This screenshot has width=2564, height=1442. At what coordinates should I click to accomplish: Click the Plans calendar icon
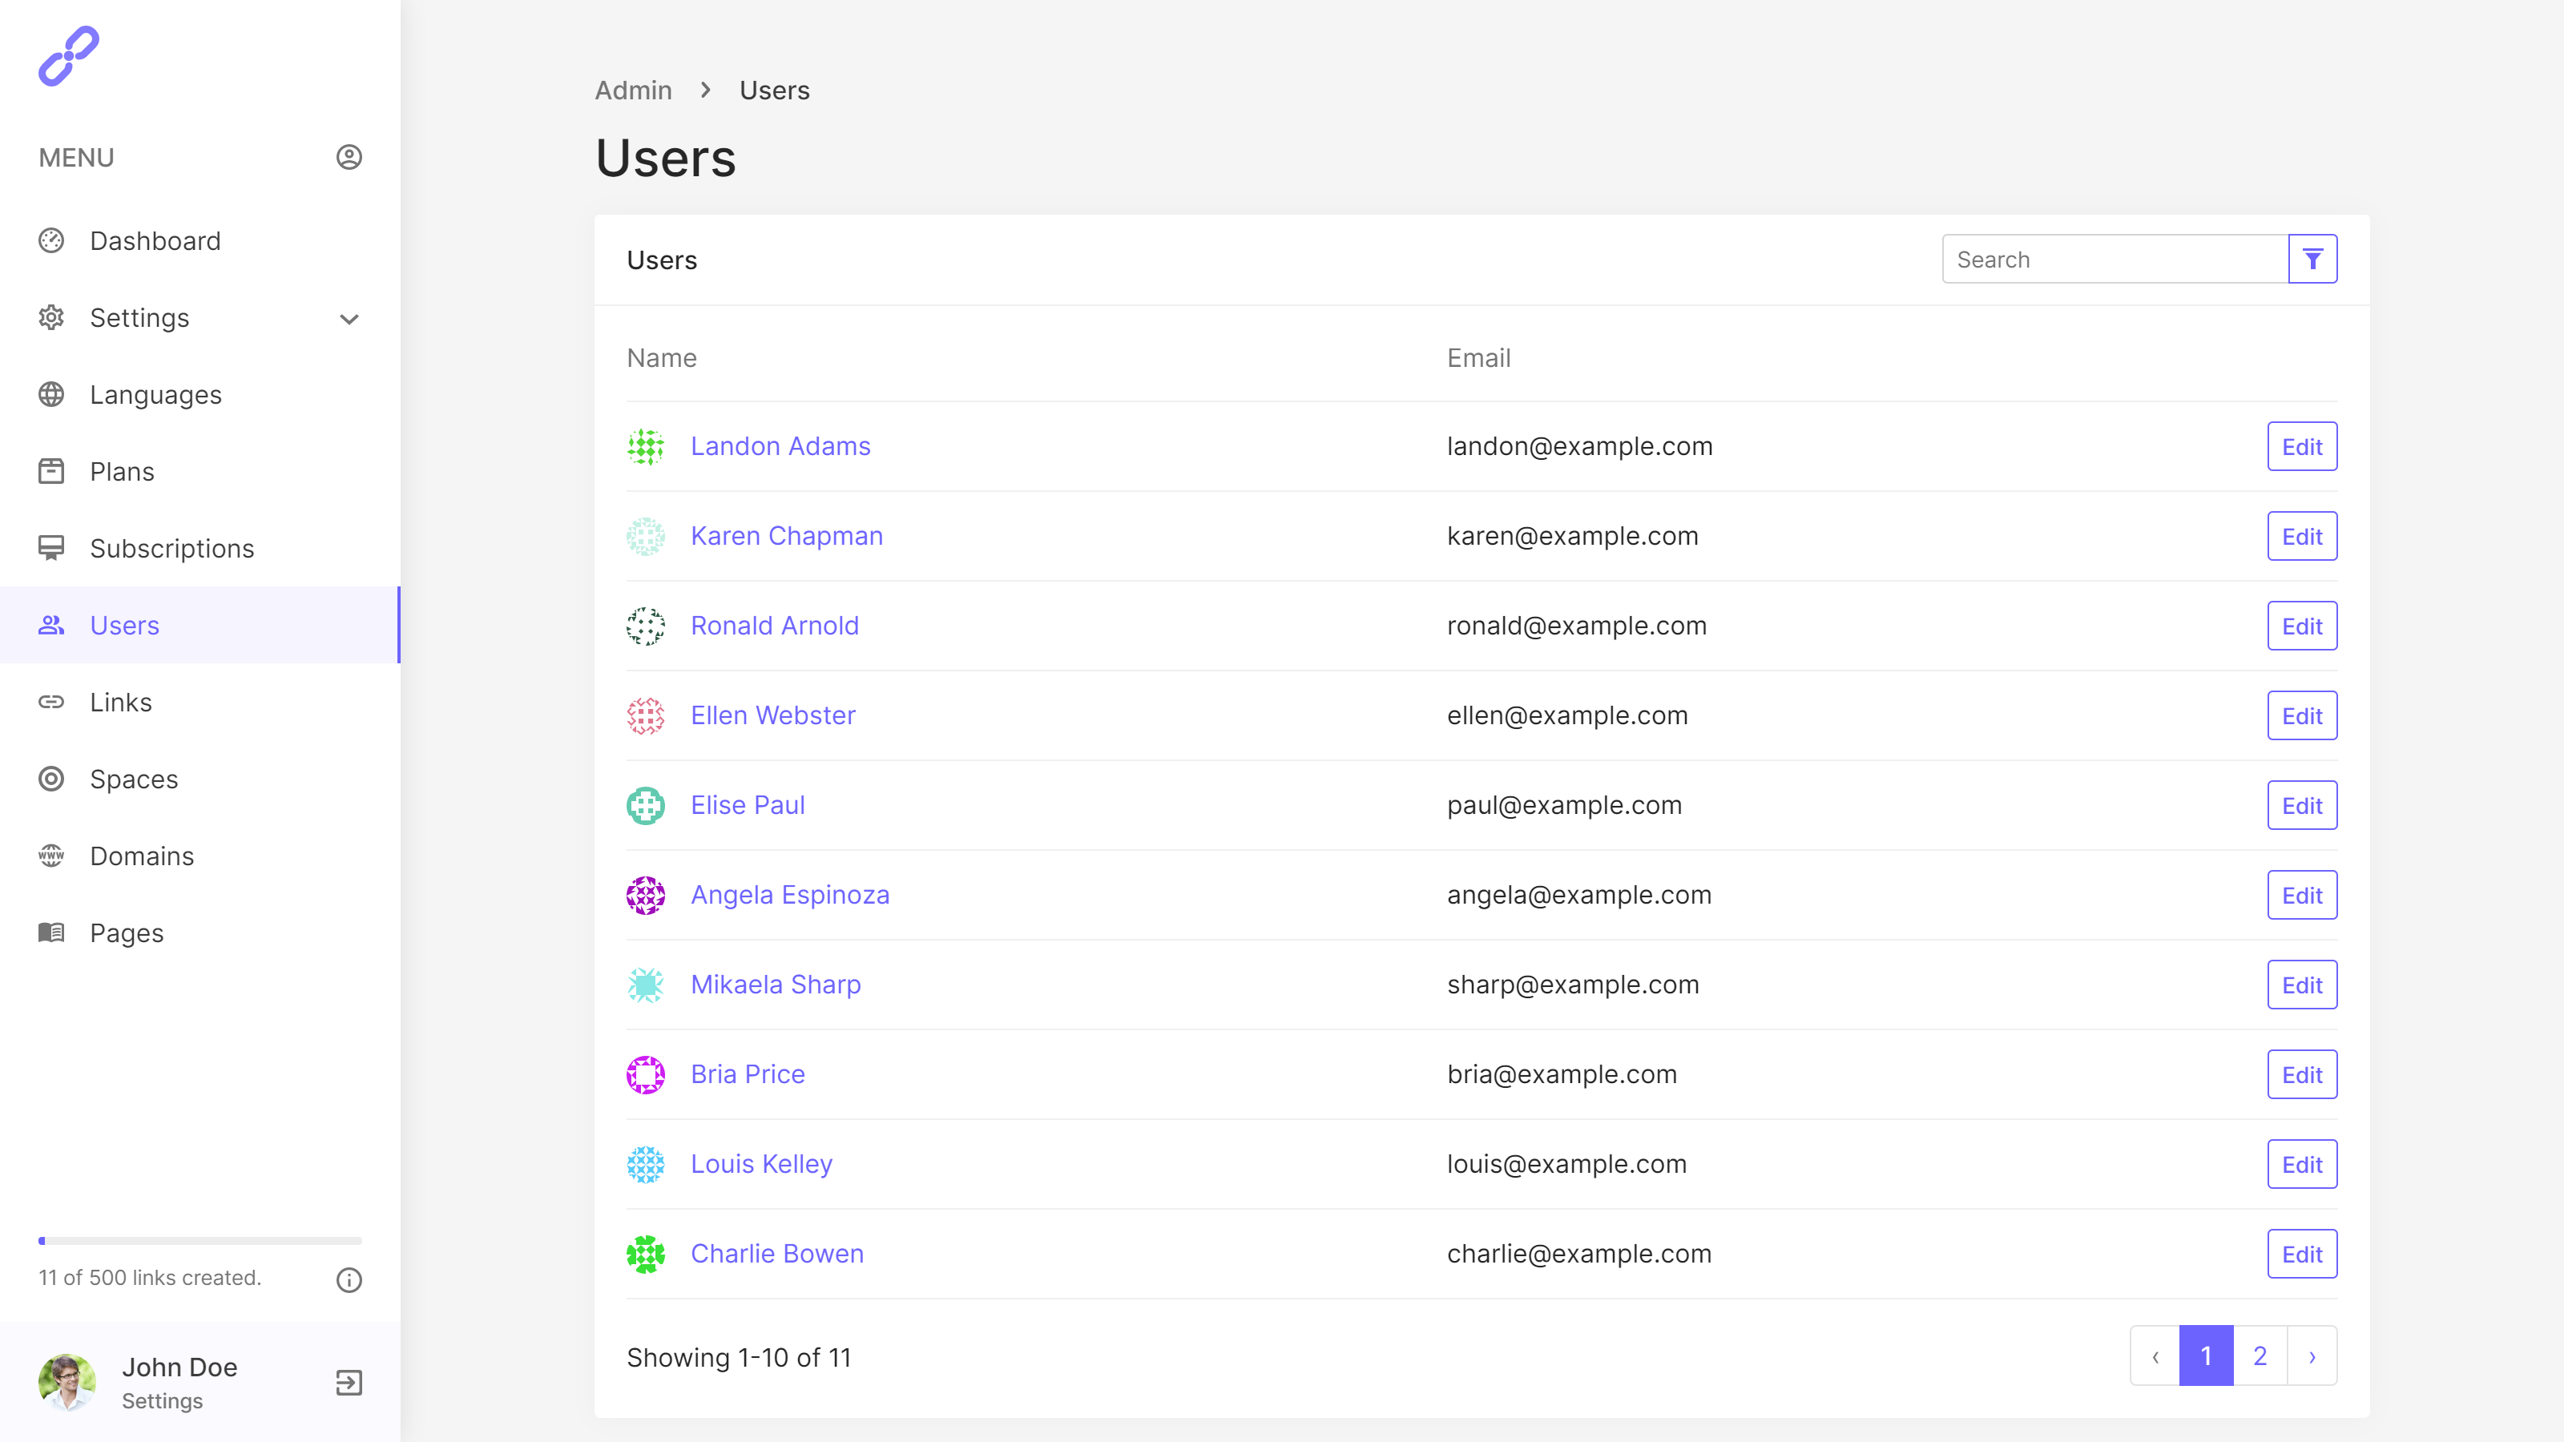(x=52, y=471)
